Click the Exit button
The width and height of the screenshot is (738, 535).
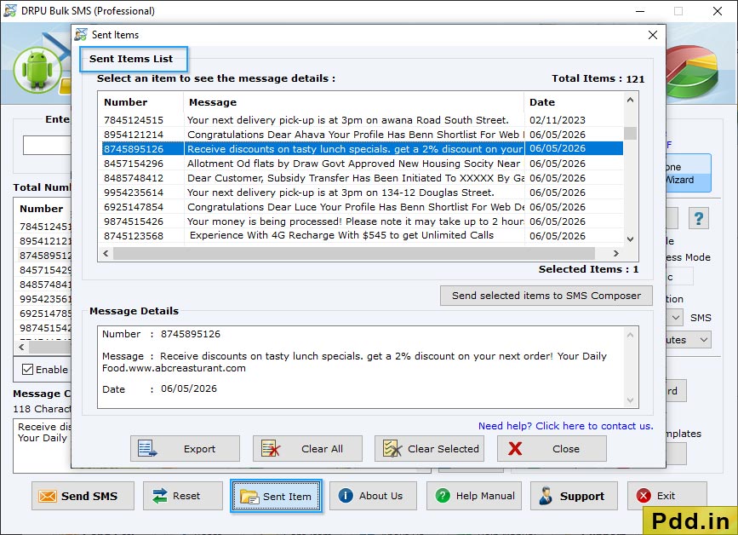pos(667,496)
